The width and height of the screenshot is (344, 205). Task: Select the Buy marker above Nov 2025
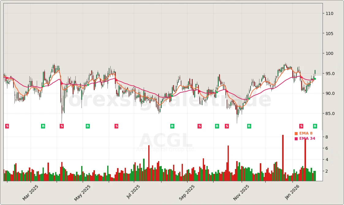point(248,126)
